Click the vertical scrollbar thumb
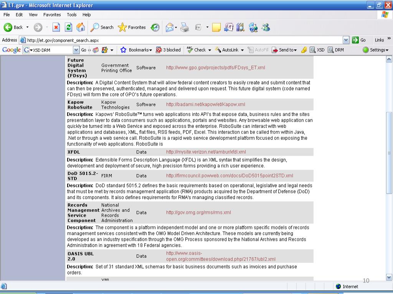 click(x=389, y=152)
